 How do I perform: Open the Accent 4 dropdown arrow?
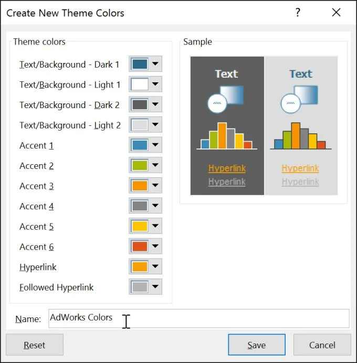(155, 206)
